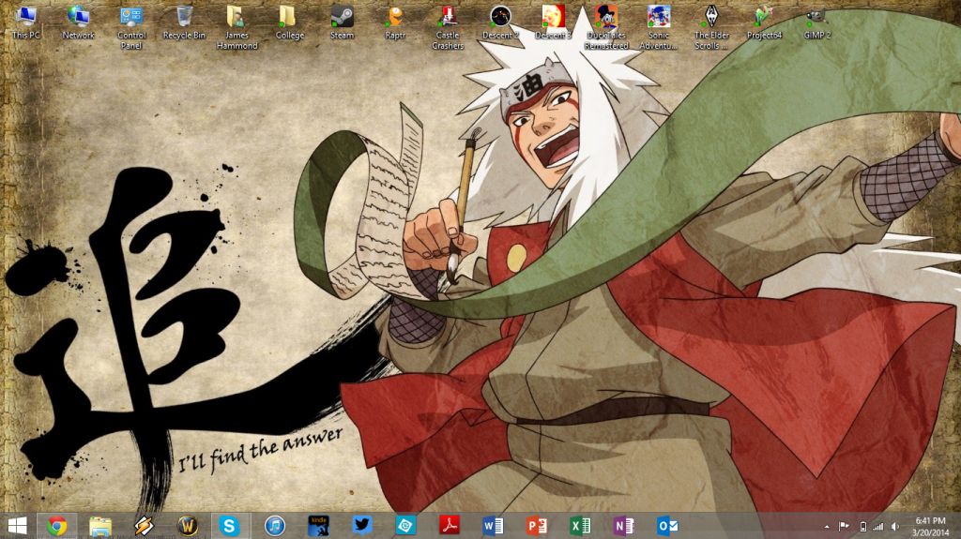961x539 pixels.
Task: Open the This PC desktop icon
Action: pyautogui.click(x=25, y=23)
